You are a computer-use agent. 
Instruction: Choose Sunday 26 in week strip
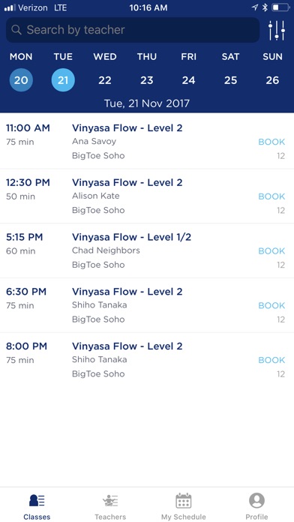[x=272, y=80]
